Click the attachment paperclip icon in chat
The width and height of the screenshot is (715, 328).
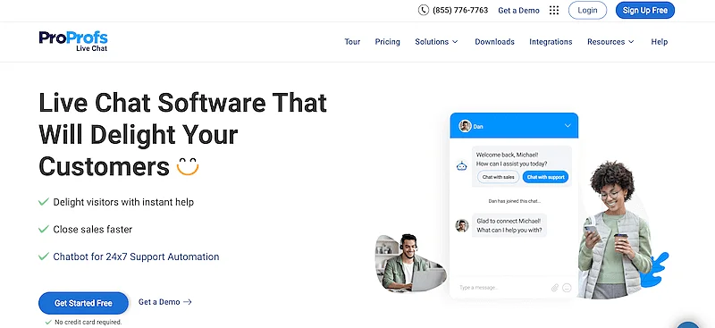click(x=554, y=288)
